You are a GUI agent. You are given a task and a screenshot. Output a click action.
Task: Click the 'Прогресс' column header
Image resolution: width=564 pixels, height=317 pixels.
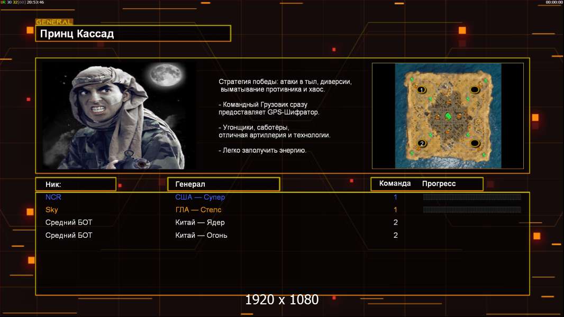click(439, 184)
